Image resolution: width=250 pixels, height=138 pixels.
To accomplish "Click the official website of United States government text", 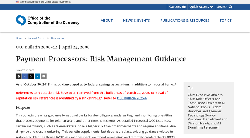I will (45, 2).
